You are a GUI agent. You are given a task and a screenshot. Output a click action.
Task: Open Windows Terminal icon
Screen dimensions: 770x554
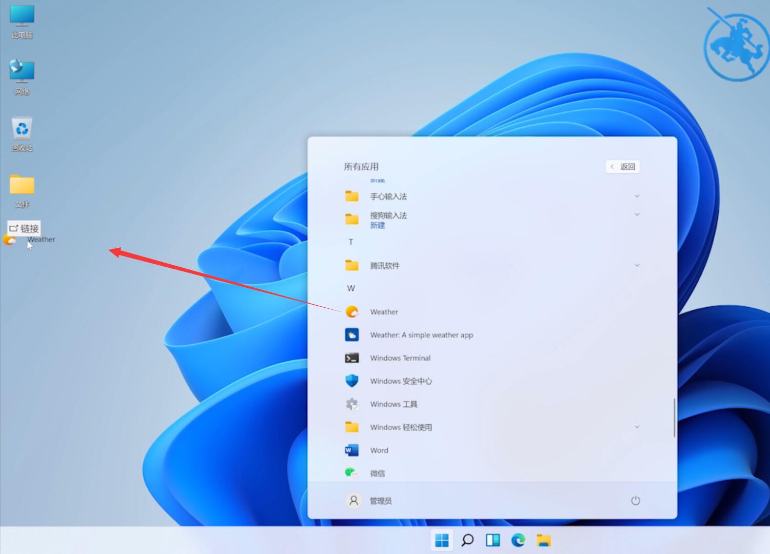(352, 358)
